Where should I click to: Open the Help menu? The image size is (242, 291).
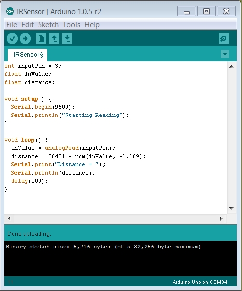[92, 25]
